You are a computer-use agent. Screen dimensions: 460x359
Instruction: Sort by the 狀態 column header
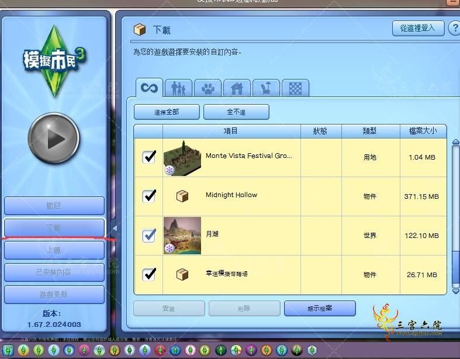click(321, 131)
